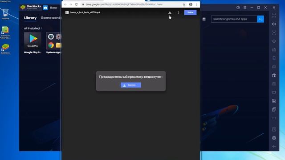285x160 pixels.
Task: Open the browser three-dot menu
Action: click(x=196, y=4)
